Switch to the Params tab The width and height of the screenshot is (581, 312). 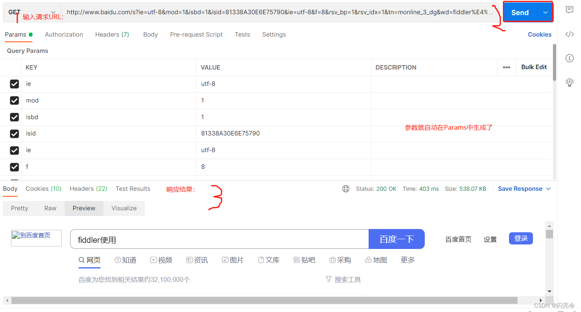19,35
